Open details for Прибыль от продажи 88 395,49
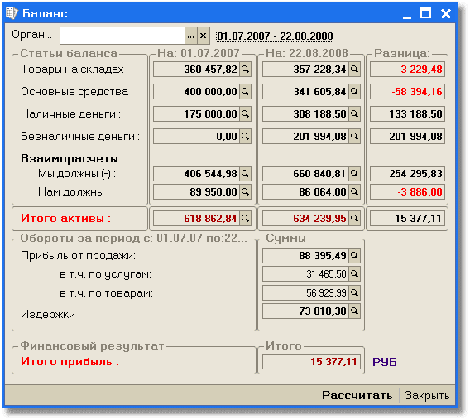 tap(354, 256)
